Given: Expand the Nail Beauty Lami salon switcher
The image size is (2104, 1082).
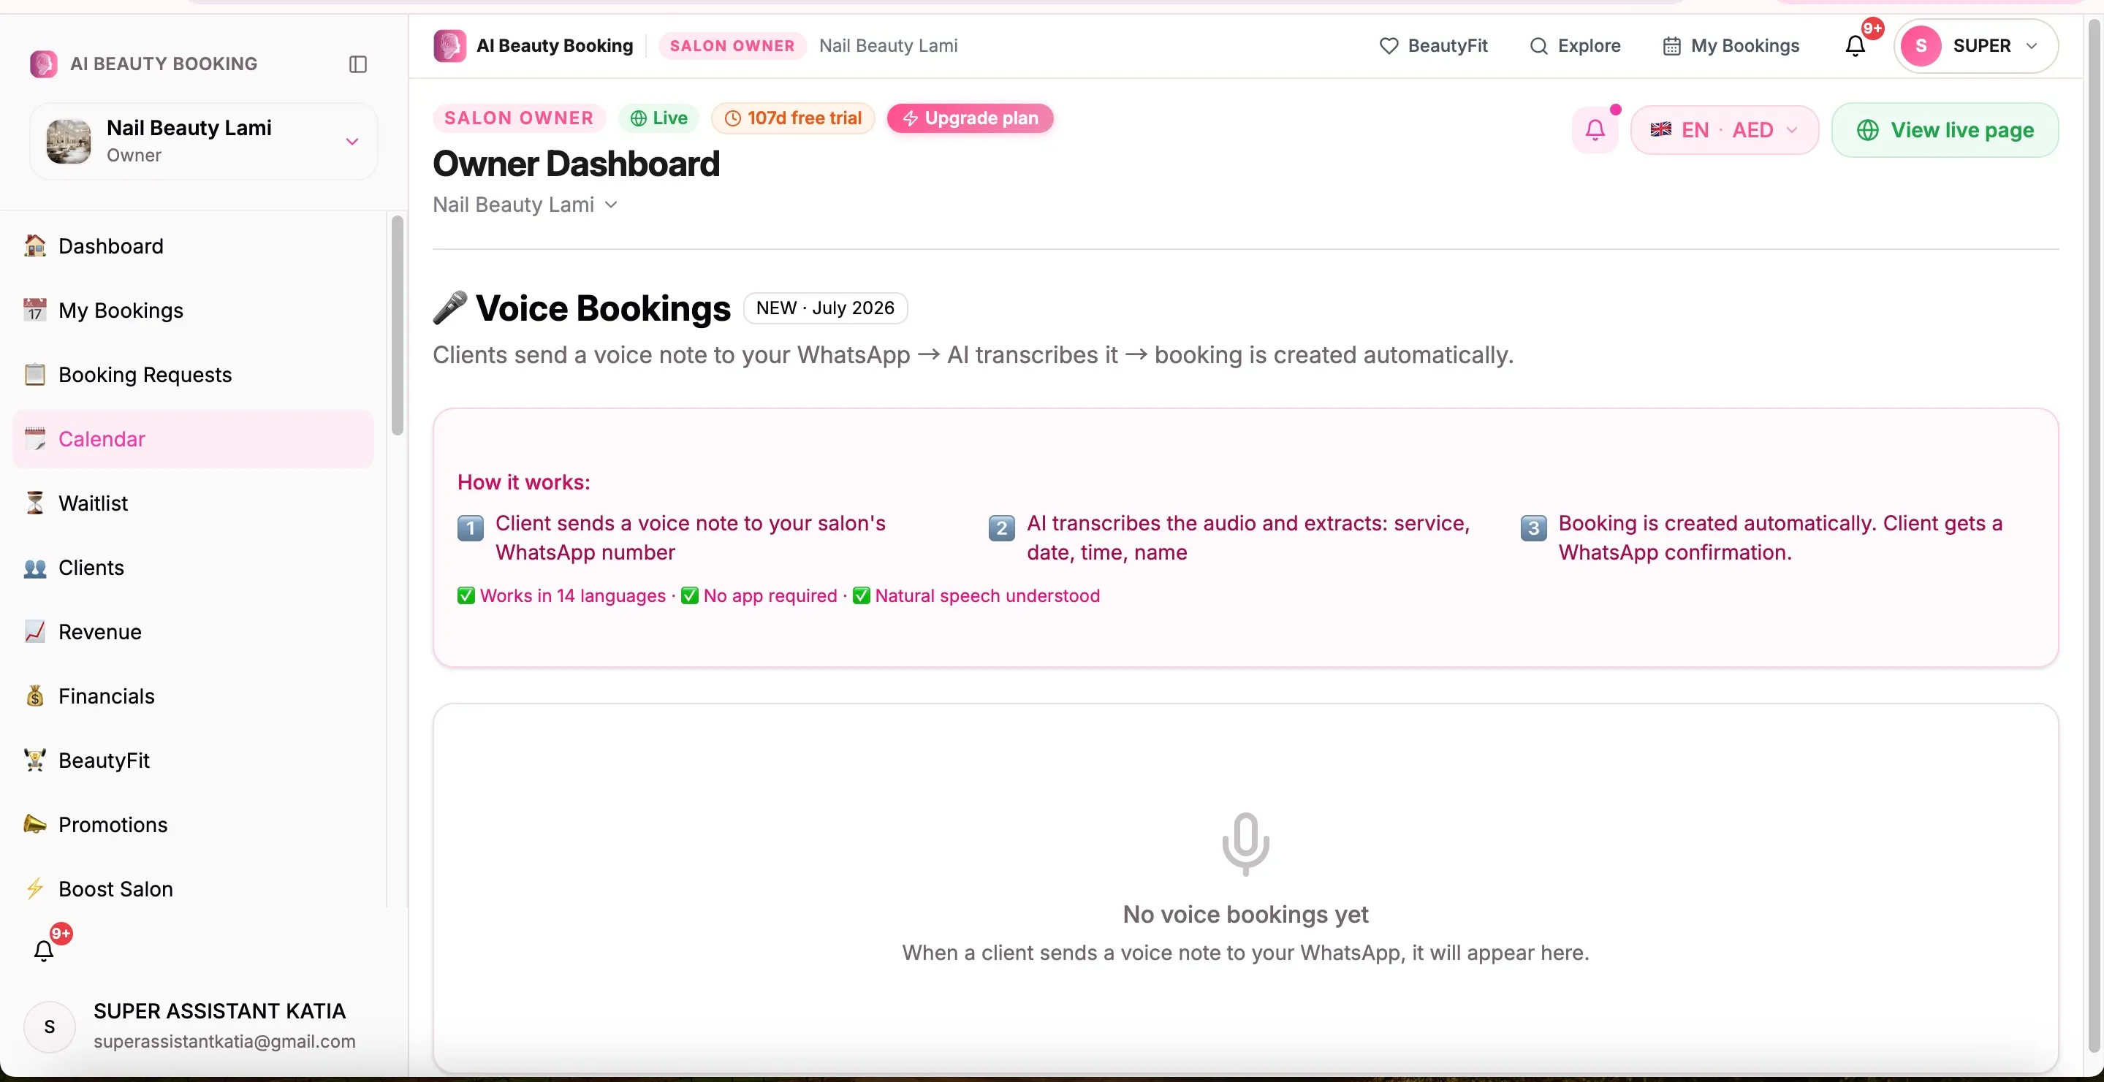Looking at the screenshot, I should coord(203,141).
